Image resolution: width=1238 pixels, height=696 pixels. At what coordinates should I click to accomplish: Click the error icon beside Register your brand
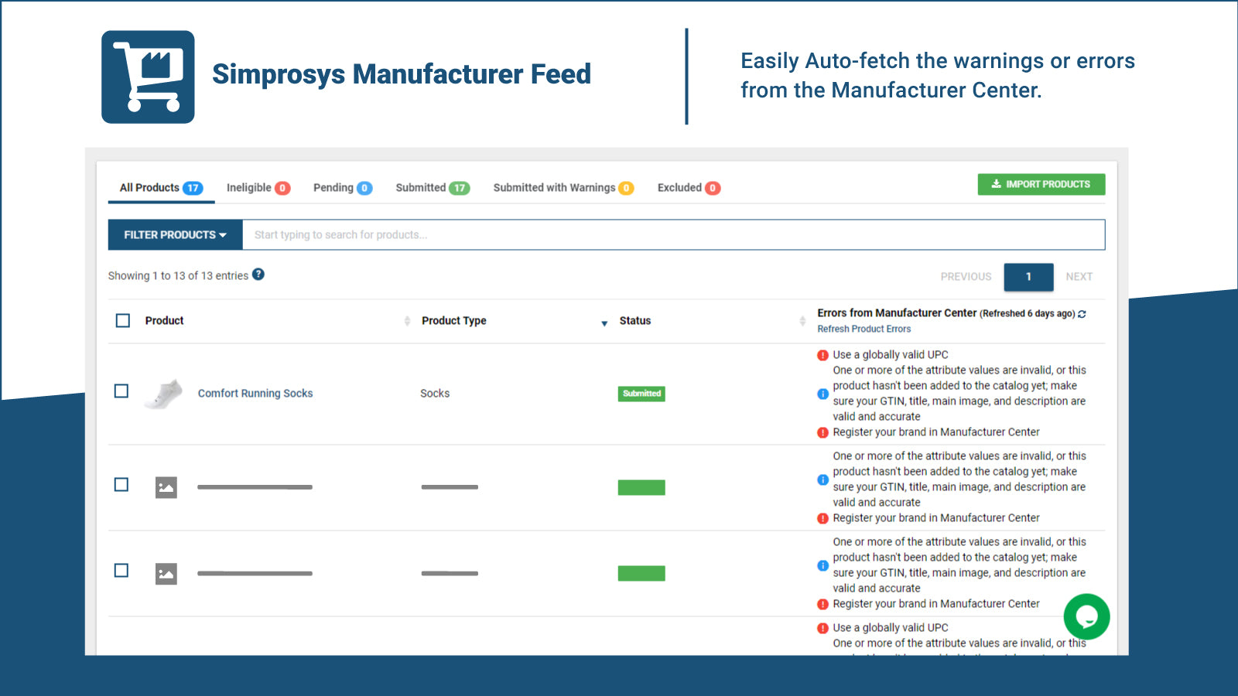(x=822, y=432)
